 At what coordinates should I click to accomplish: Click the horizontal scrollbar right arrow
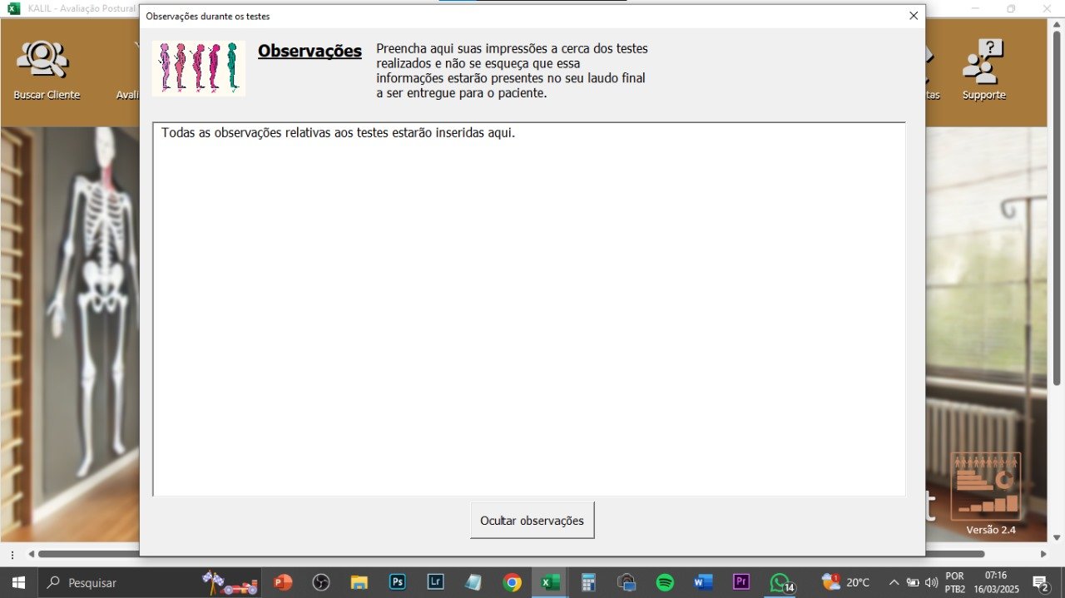coord(1043,554)
